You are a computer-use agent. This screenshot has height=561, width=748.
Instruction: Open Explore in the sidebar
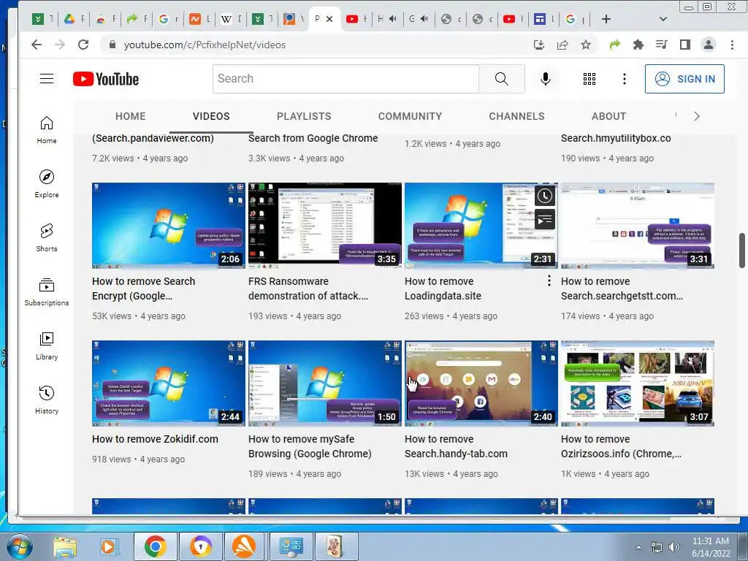pos(46,183)
